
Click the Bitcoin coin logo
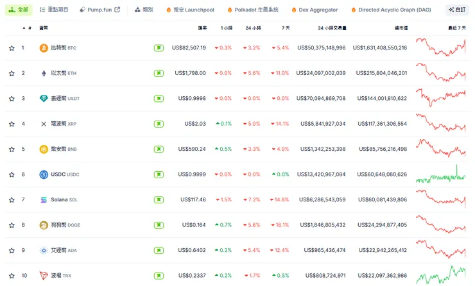click(x=44, y=48)
